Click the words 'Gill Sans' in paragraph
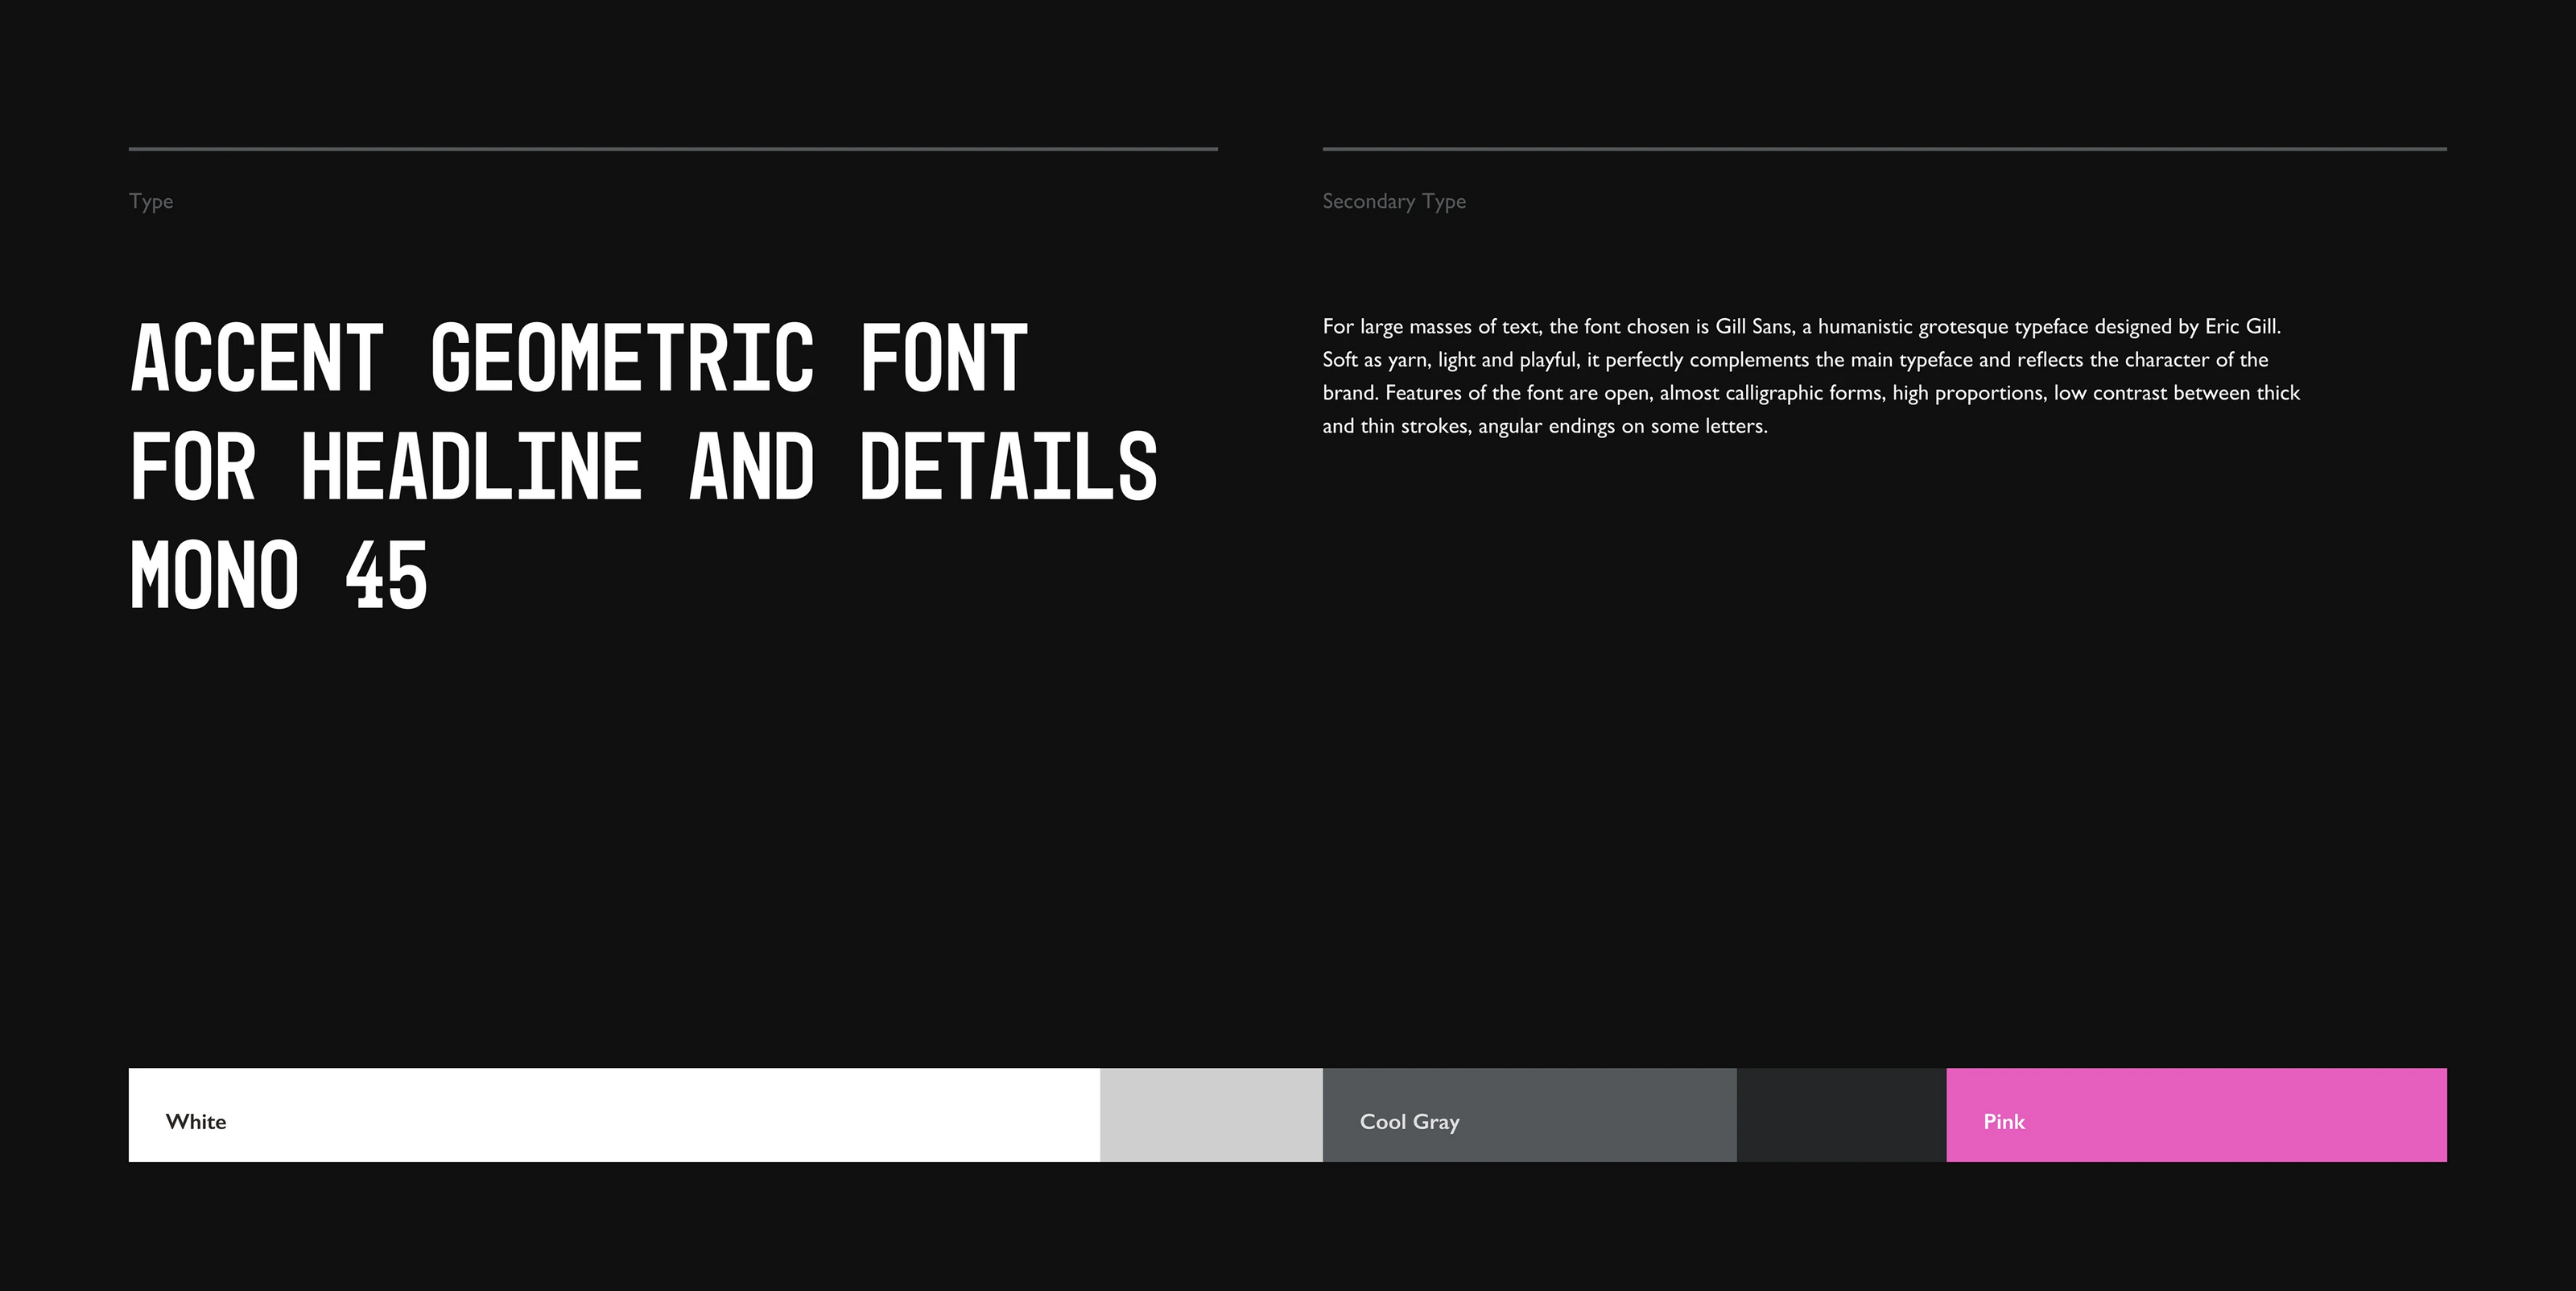Screen dimensions: 2576x1291 pos(1753,326)
